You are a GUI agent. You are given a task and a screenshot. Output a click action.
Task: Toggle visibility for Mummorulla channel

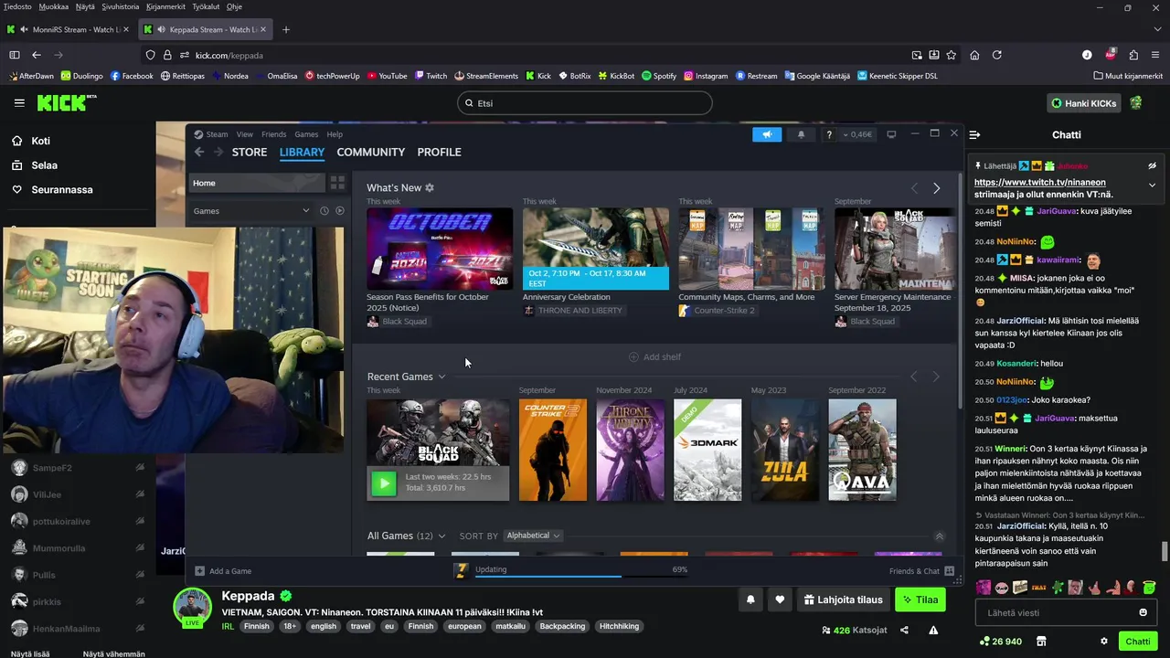click(x=140, y=548)
